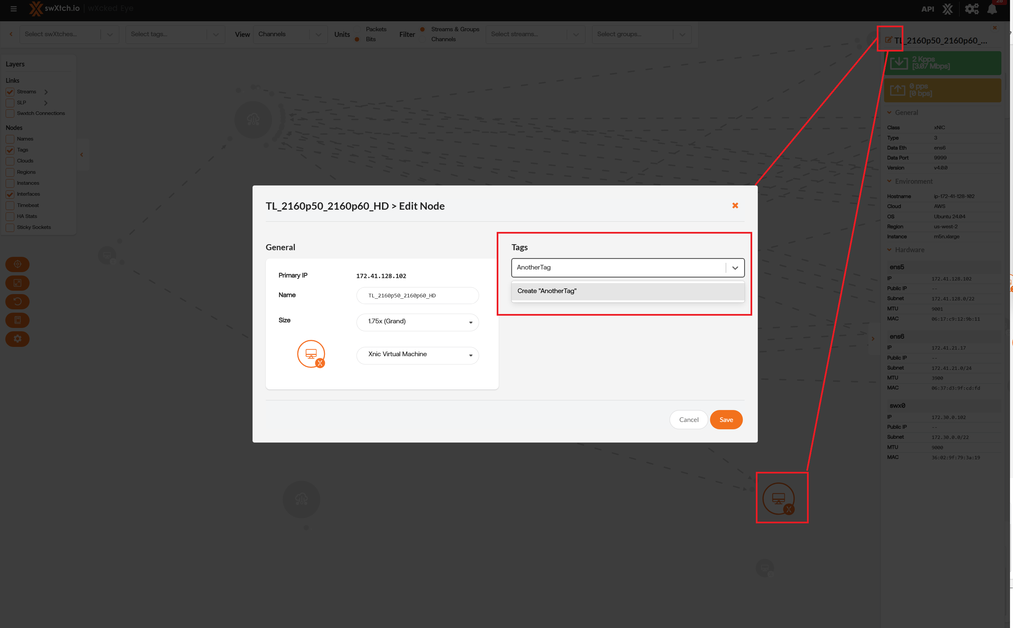
Task: Click the node Name input field
Action: pos(417,295)
